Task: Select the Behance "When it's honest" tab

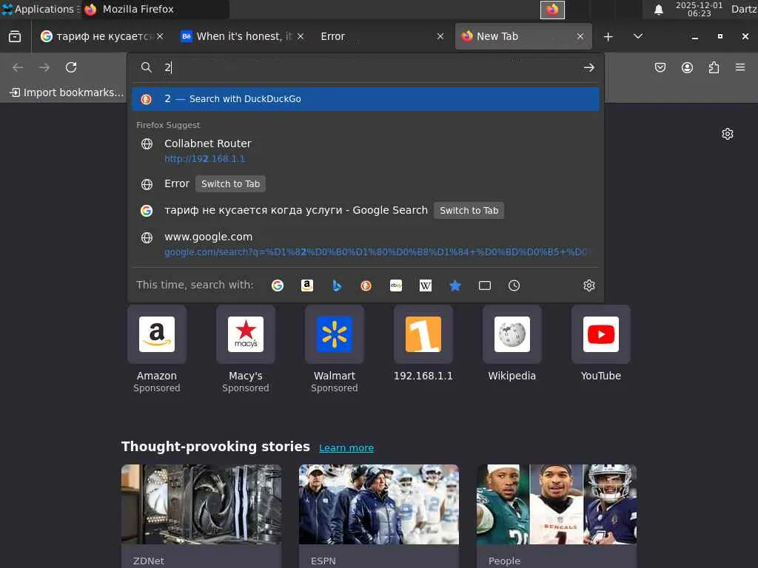Action: (237, 36)
